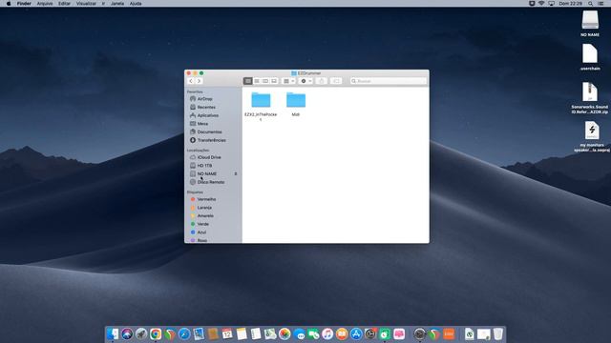Go back with the Finder back arrow

pos(191,81)
